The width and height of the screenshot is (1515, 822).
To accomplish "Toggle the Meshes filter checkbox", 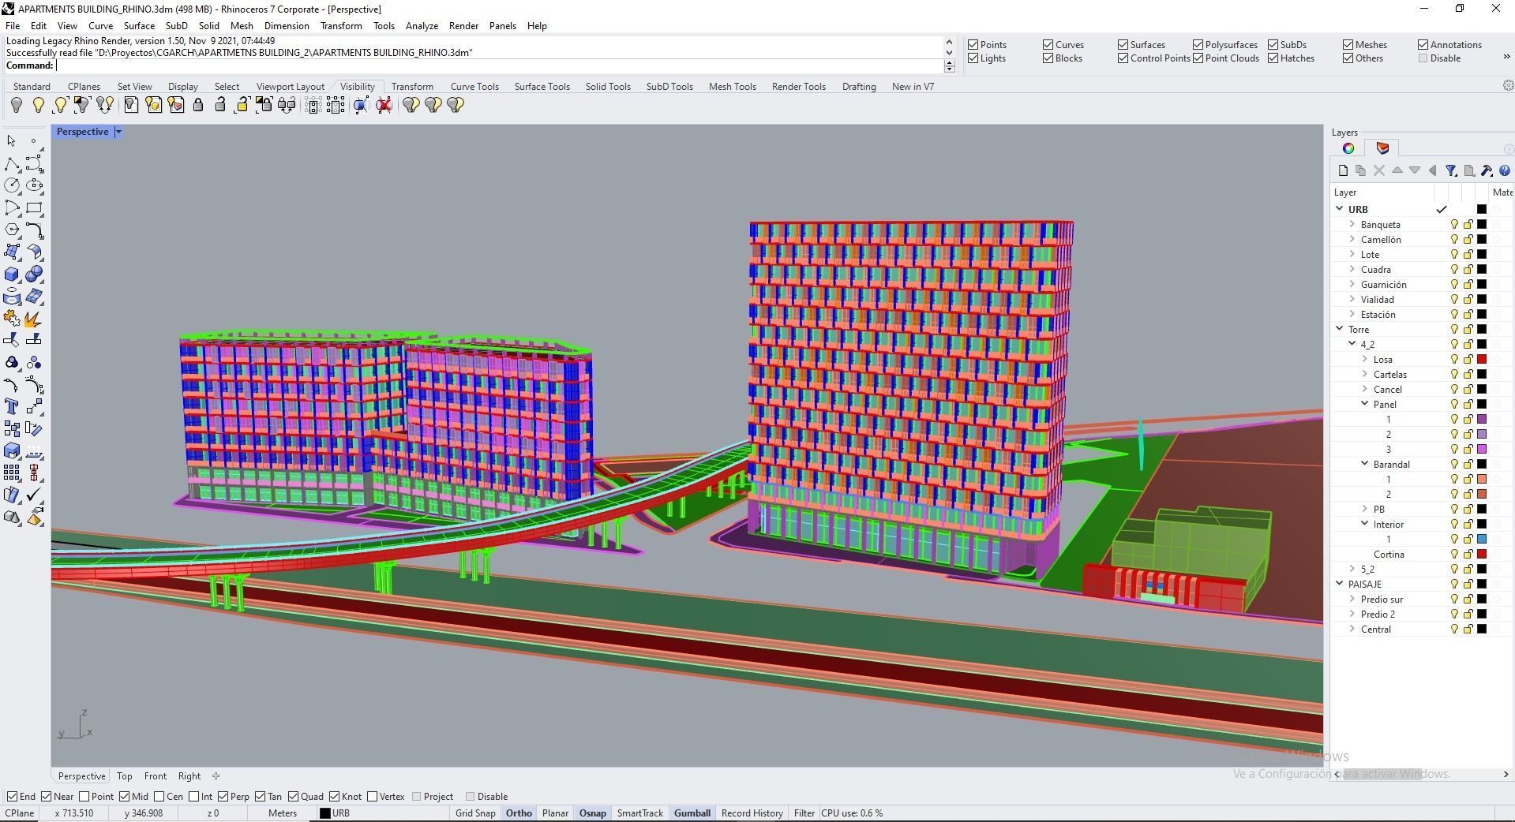I will (1348, 45).
